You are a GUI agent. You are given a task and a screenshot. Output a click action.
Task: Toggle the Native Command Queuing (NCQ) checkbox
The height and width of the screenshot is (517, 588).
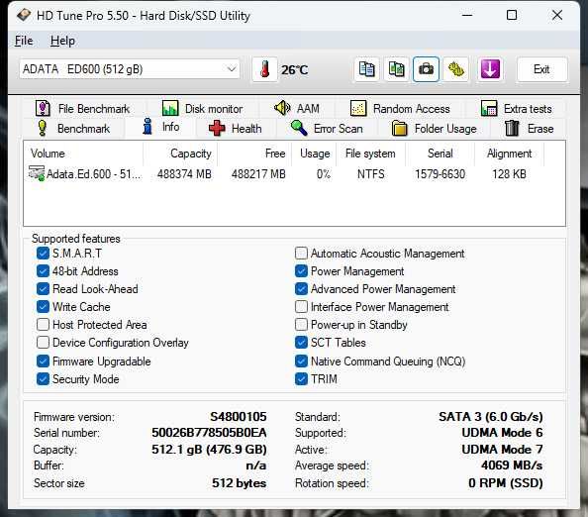301,362
